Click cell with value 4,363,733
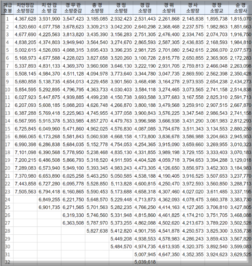Screen dimensions: 252x266 (x=97, y=90)
